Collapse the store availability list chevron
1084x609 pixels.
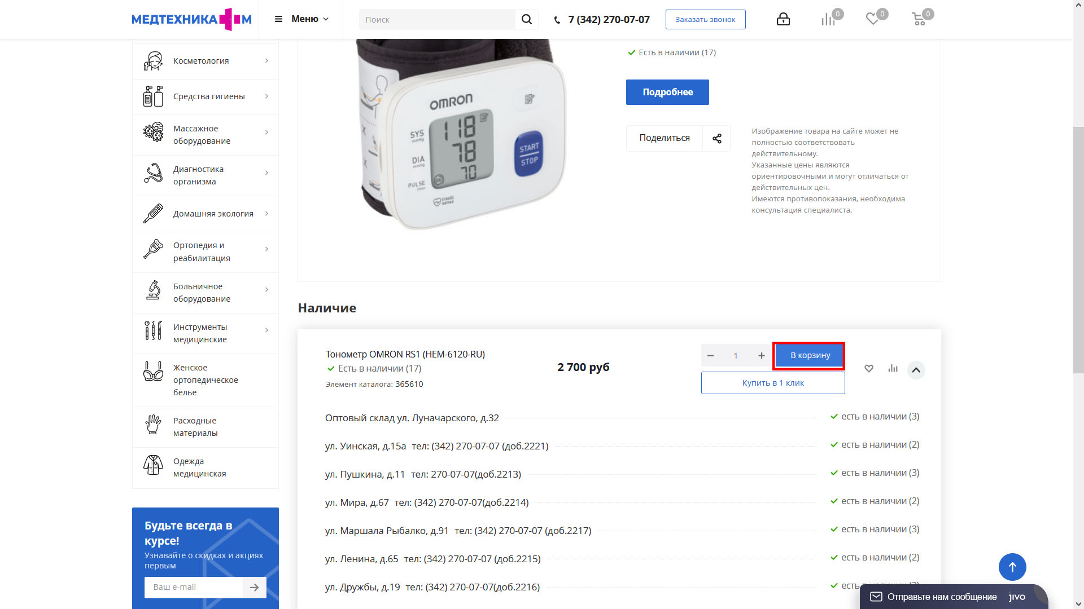[x=916, y=370]
